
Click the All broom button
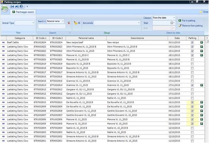(77, 23)
